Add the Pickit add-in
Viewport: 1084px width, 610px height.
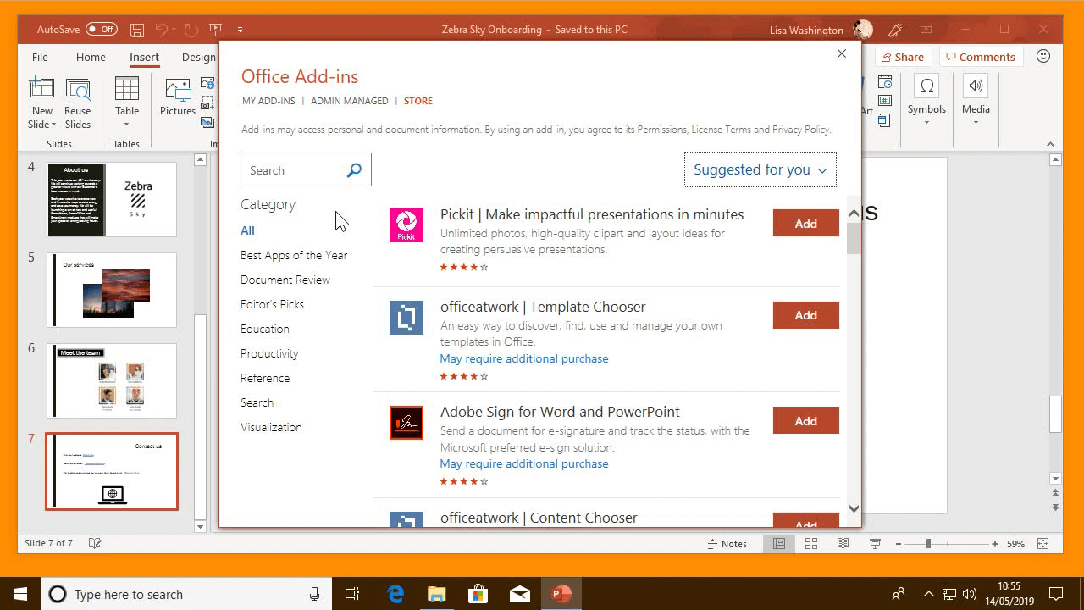(x=805, y=223)
